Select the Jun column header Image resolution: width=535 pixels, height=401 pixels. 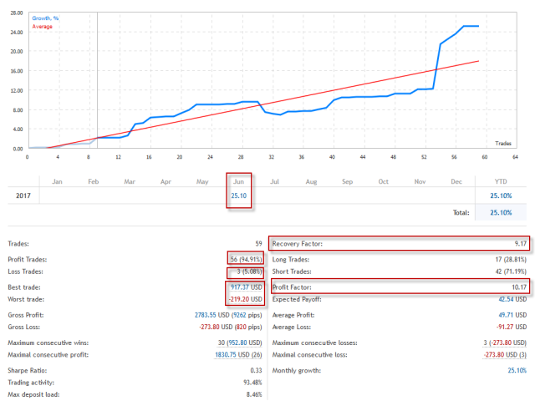tap(238, 180)
